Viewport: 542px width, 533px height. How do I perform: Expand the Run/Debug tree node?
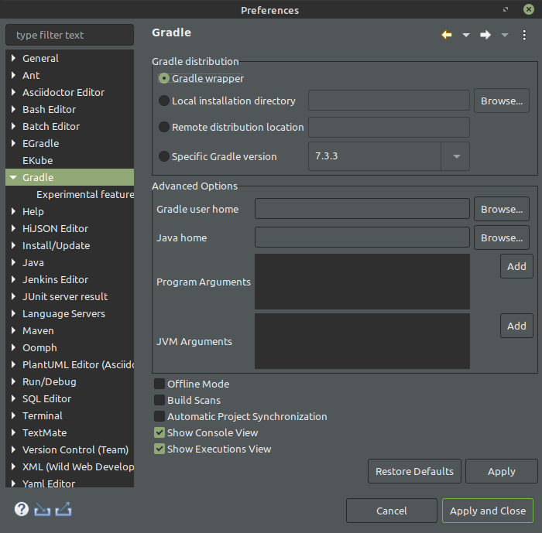pyautogui.click(x=13, y=381)
